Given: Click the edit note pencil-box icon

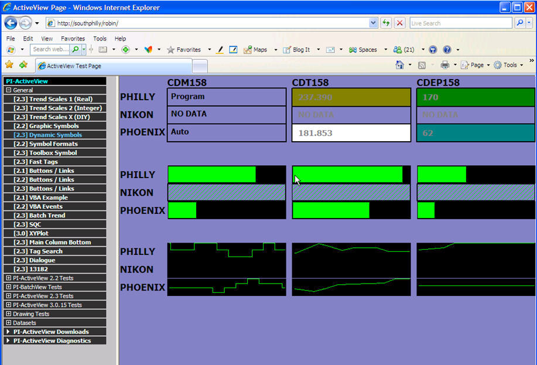Looking at the screenshot, I should (x=233, y=50).
